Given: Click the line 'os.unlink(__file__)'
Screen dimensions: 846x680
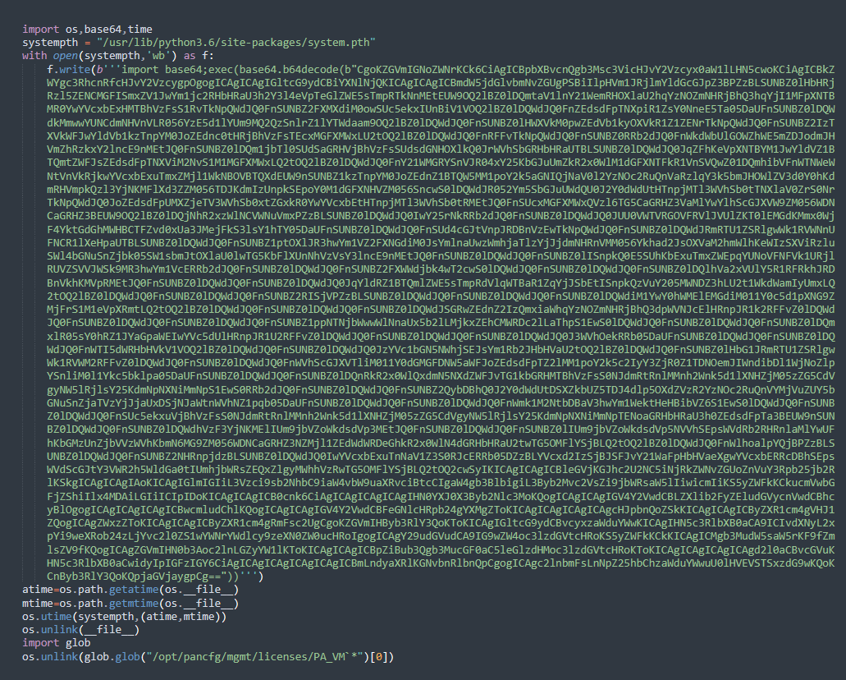Looking at the screenshot, I should coord(81,630).
